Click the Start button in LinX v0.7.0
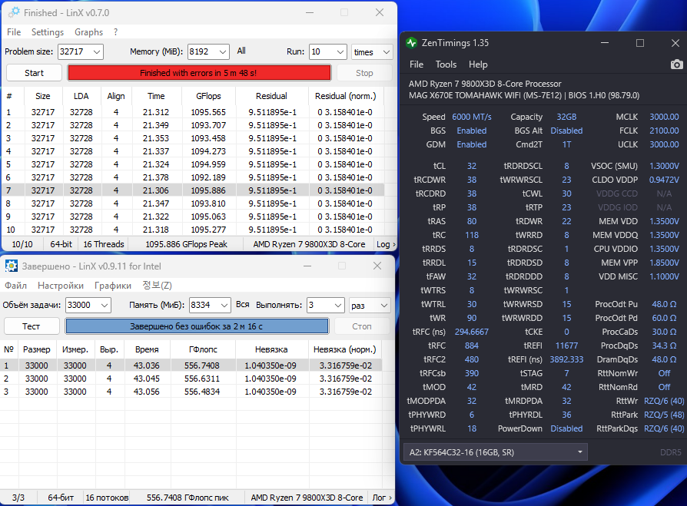687x506 pixels. [x=34, y=73]
